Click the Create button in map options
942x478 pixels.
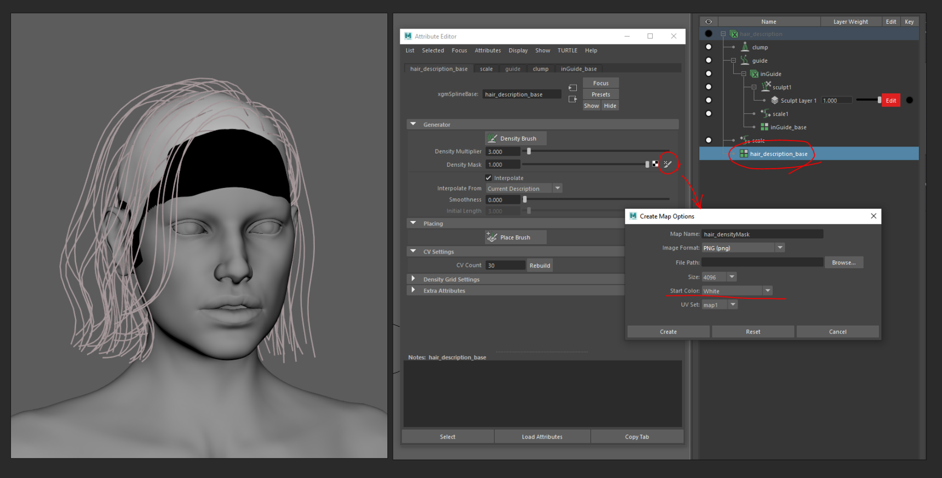point(668,331)
